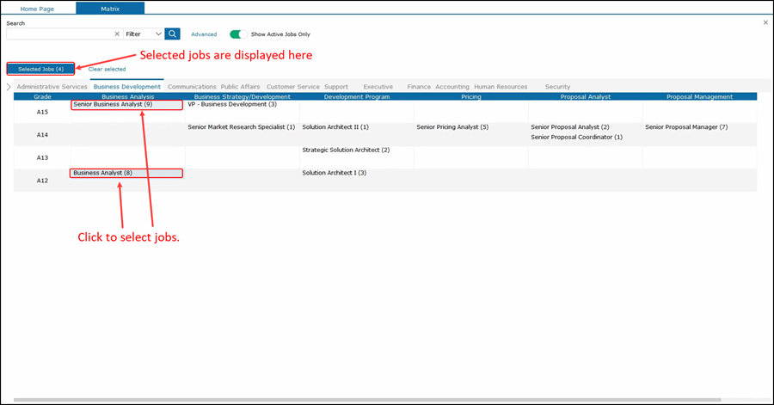774x405 pixels.
Task: Open the Filter dropdown
Action: pos(144,34)
